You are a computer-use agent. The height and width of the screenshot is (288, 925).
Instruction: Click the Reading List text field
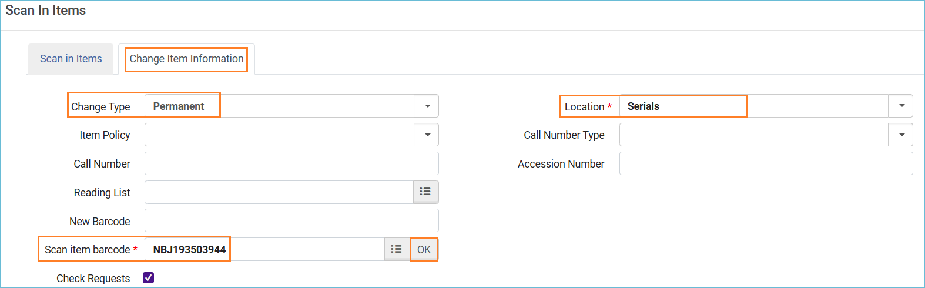(x=279, y=192)
